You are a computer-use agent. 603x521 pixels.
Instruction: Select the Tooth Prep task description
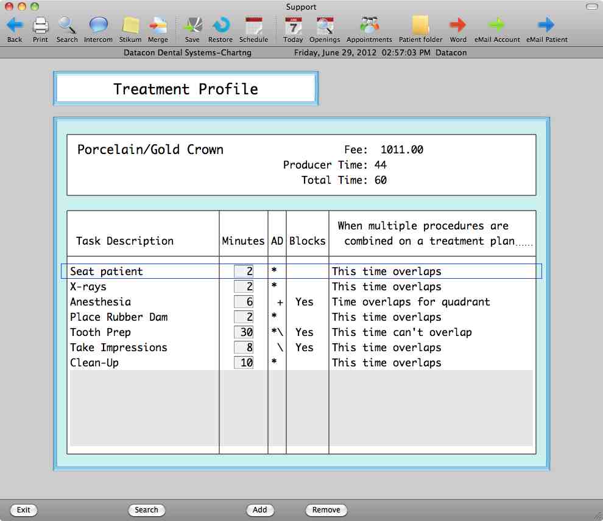coord(100,332)
